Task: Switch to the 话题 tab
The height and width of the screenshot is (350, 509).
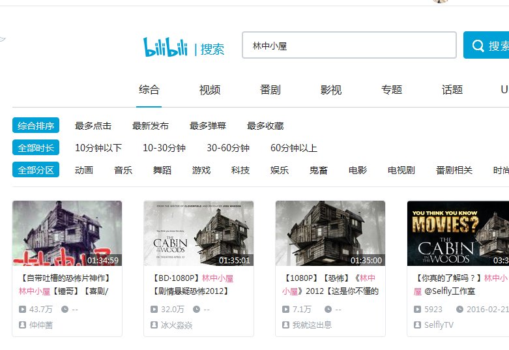Action: (452, 89)
